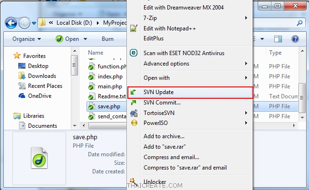309x190 pixels.
Task: Click the Help question mark icon
Action: tap(295, 39)
